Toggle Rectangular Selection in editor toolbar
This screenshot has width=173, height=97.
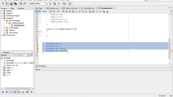tap(76, 11)
